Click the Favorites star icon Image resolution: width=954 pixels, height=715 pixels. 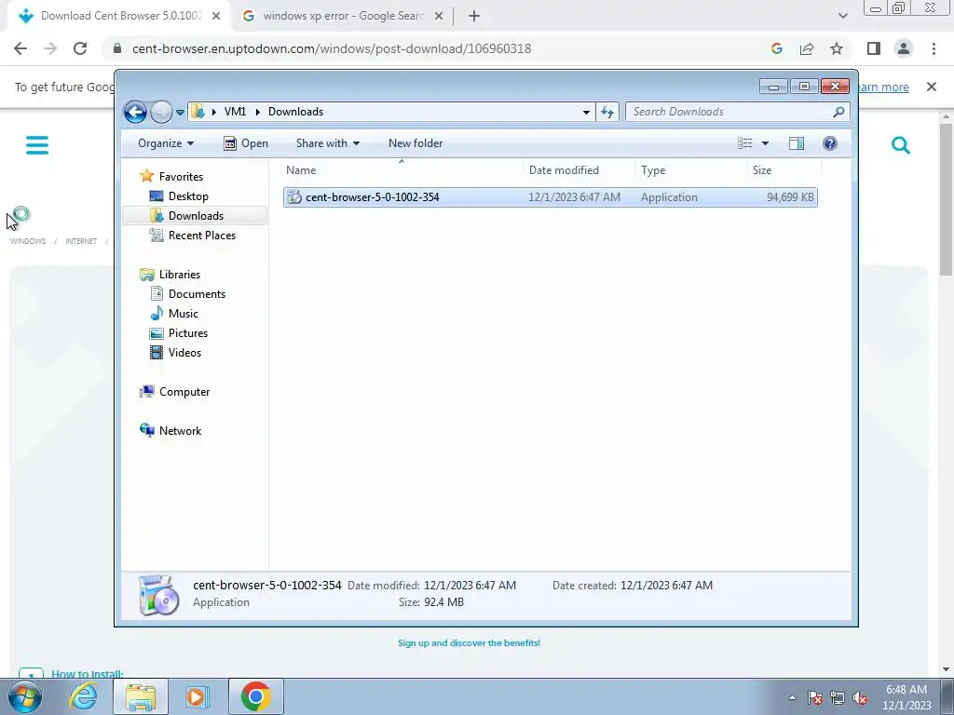pos(146,176)
